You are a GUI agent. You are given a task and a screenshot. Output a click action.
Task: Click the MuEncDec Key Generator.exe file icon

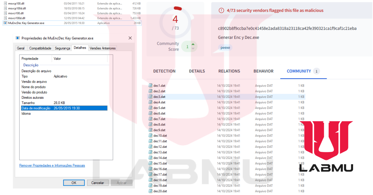(x=5, y=23)
